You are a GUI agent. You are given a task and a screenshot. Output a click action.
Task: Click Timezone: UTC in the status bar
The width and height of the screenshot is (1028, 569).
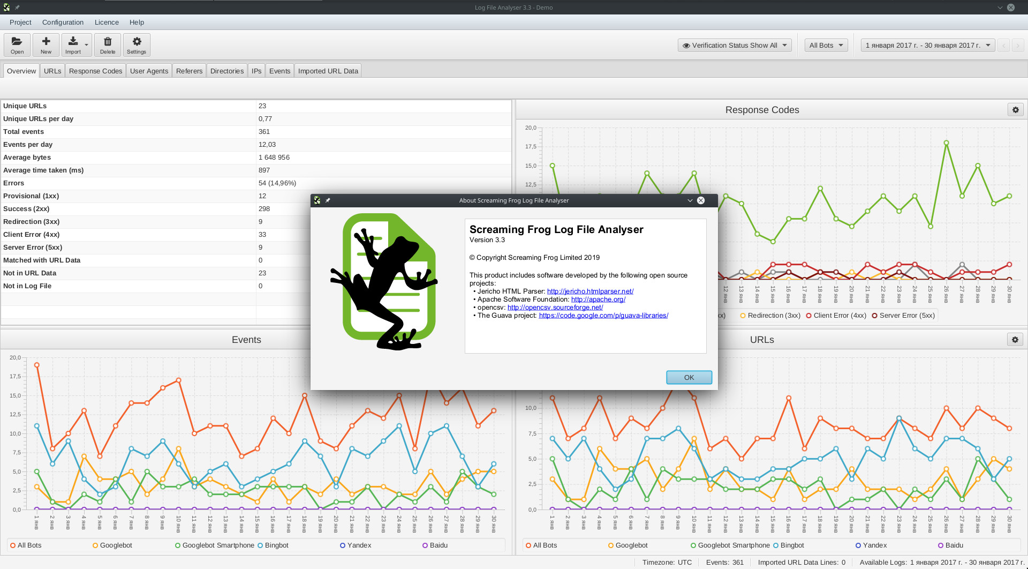(667, 563)
